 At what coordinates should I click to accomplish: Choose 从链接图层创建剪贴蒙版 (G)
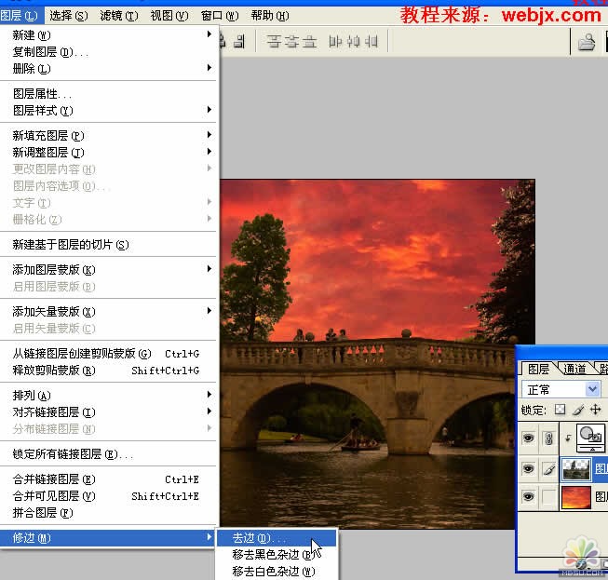pyautogui.click(x=108, y=353)
